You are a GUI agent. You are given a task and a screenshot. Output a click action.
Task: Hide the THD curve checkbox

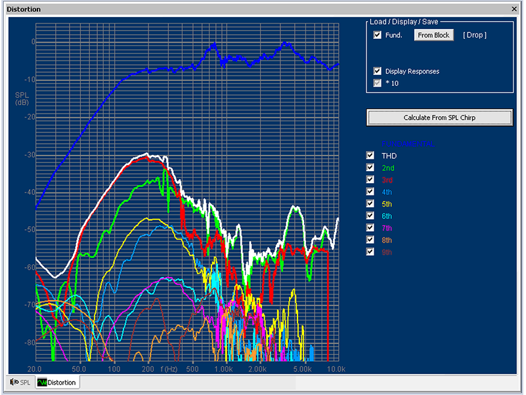(370, 156)
